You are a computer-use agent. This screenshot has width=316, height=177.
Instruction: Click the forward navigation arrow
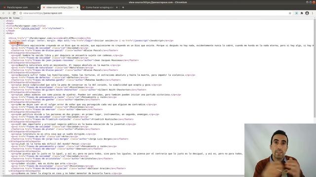click(9, 13)
